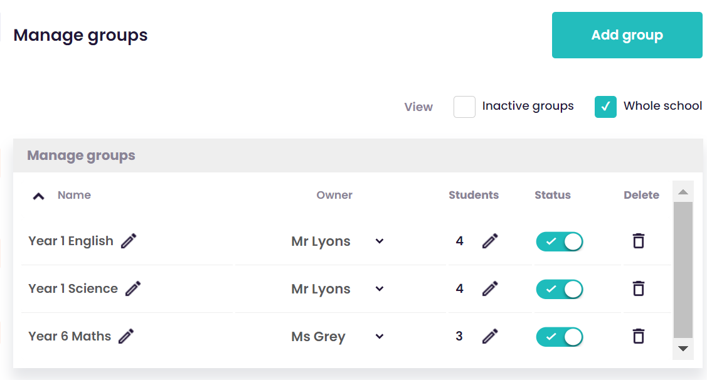
Task: Delete the Year 1 English group
Action: coord(639,241)
